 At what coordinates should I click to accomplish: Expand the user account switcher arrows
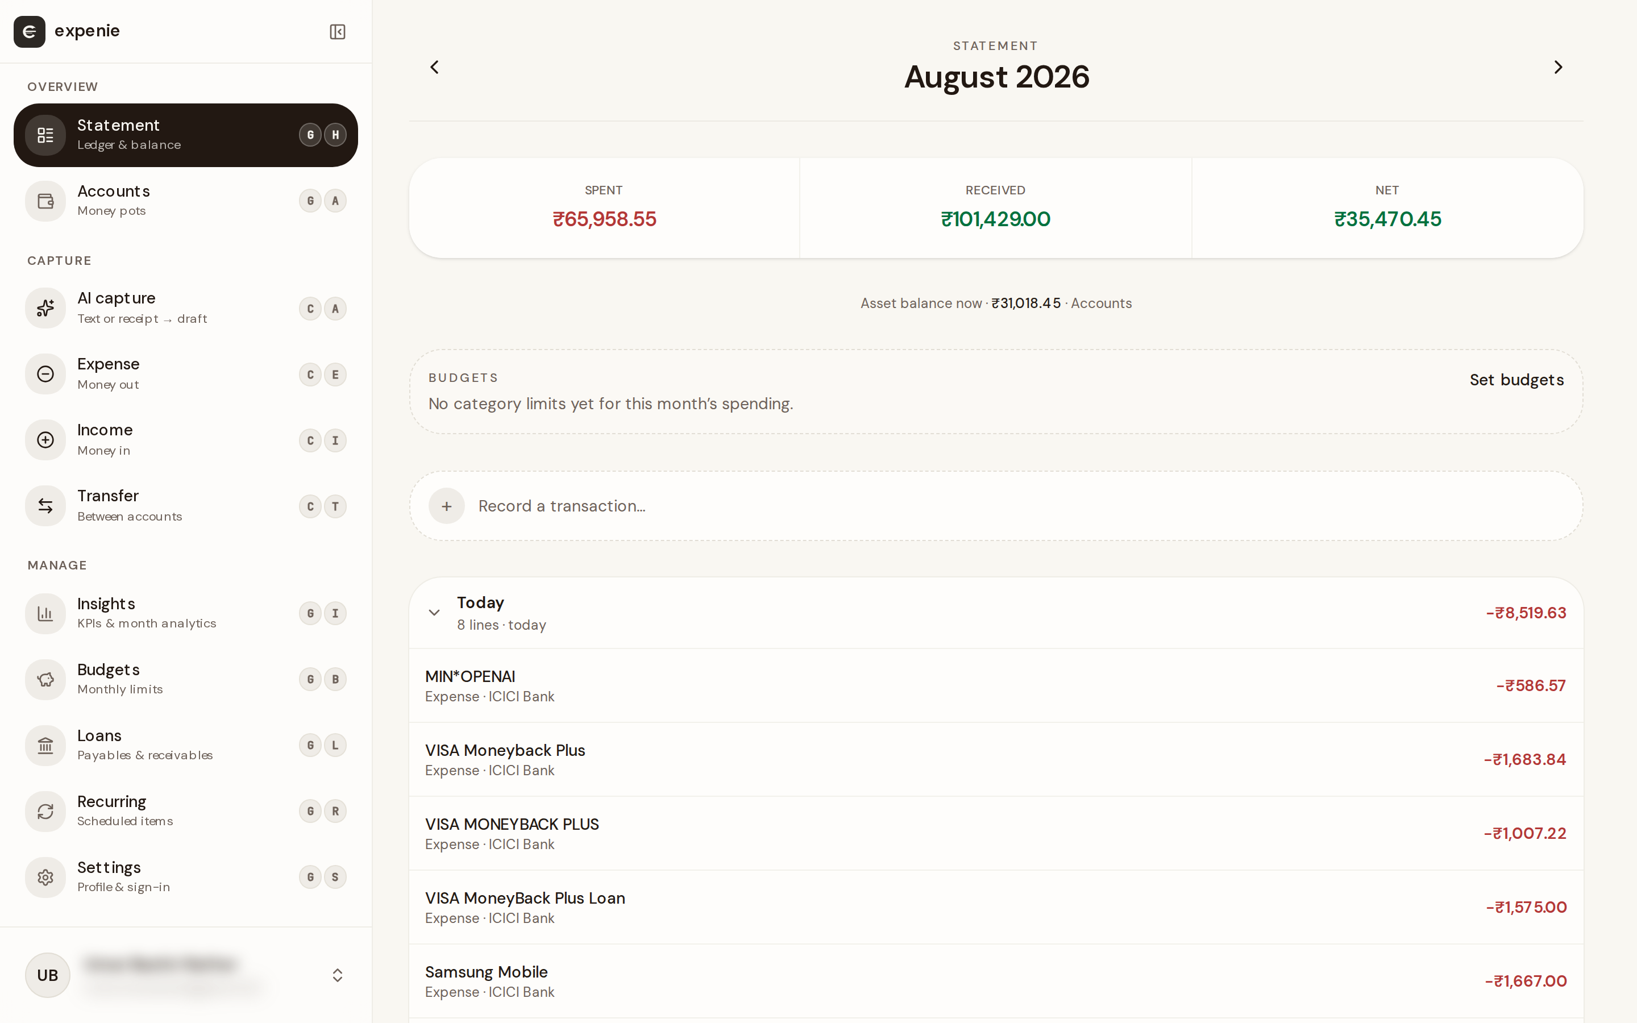338,975
